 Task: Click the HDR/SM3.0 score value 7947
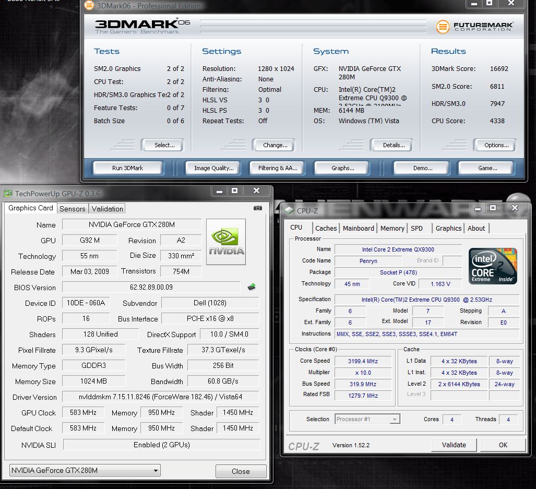coord(497,103)
